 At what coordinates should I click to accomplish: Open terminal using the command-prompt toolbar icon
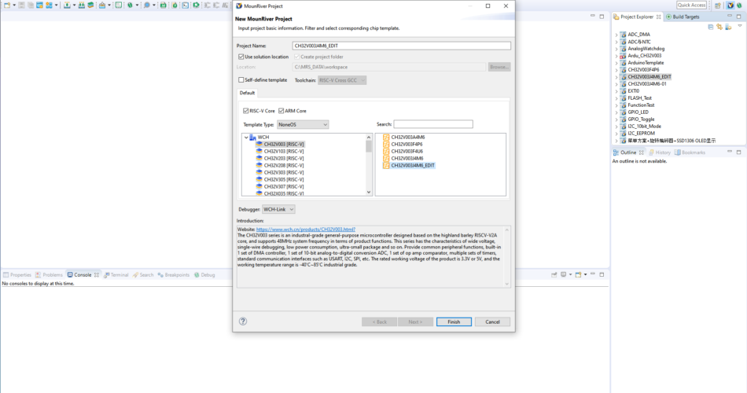pyautogui.click(x=186, y=6)
